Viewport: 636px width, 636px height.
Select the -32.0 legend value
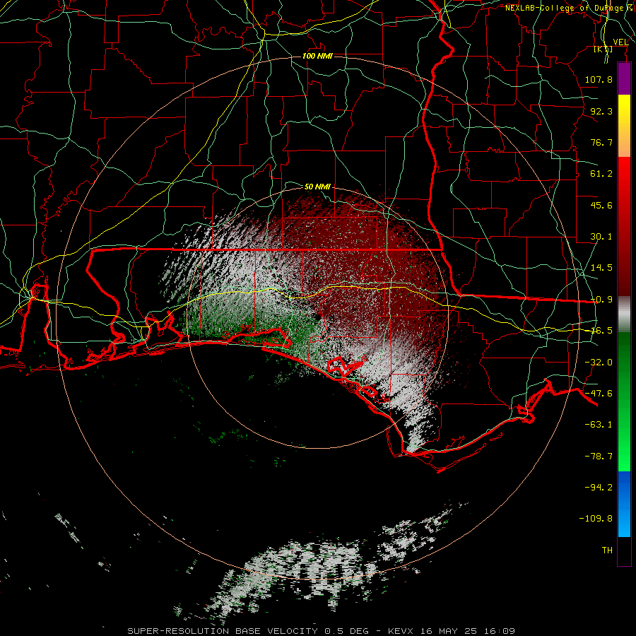pyautogui.click(x=599, y=363)
